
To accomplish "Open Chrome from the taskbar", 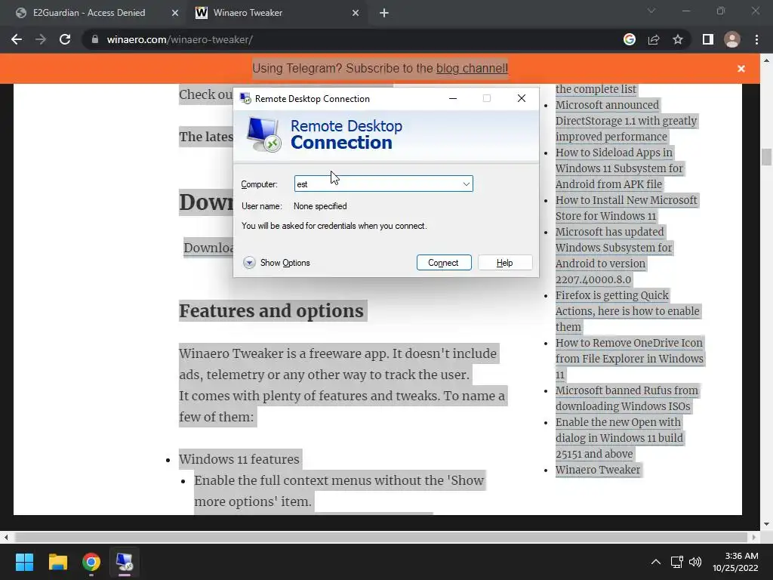I will point(91,562).
